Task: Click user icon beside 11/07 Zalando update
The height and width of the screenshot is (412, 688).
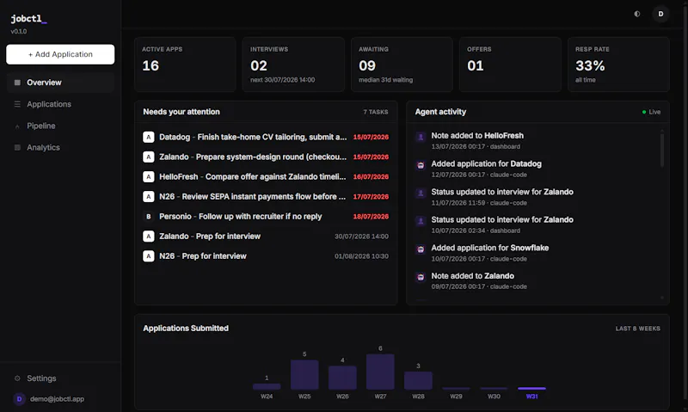Action: point(421,193)
